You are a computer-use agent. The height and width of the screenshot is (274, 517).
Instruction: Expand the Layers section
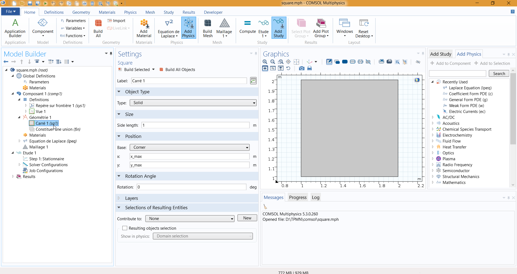coord(131,198)
